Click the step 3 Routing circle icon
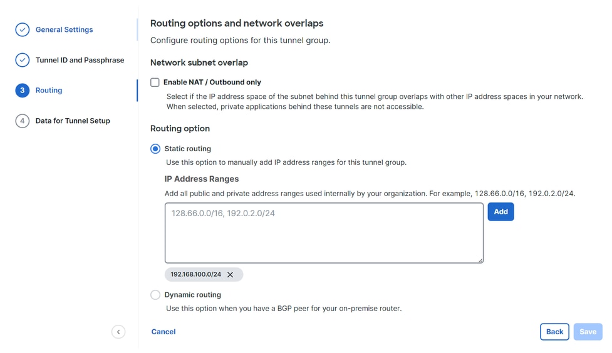Image resolution: width=612 pixels, height=353 pixels. [x=23, y=91]
